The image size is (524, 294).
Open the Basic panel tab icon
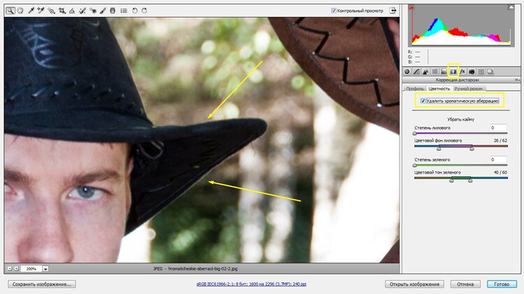[407, 71]
